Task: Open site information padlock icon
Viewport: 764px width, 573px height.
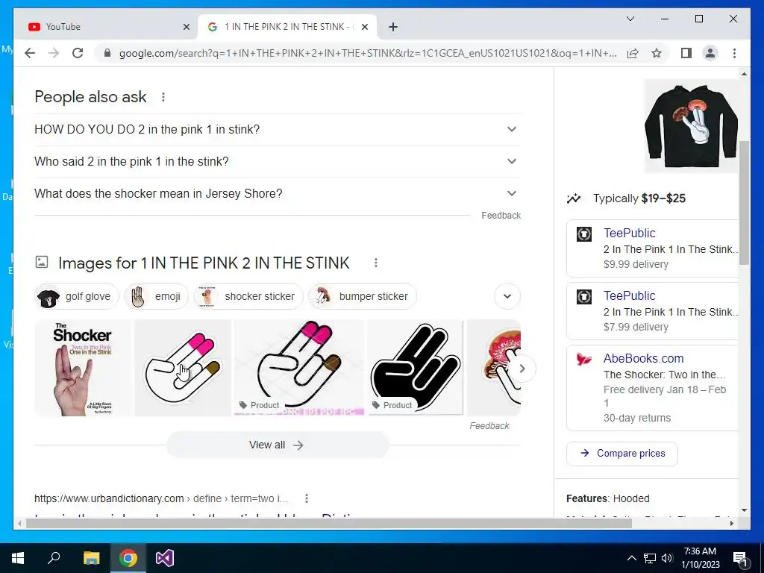Action: point(107,53)
